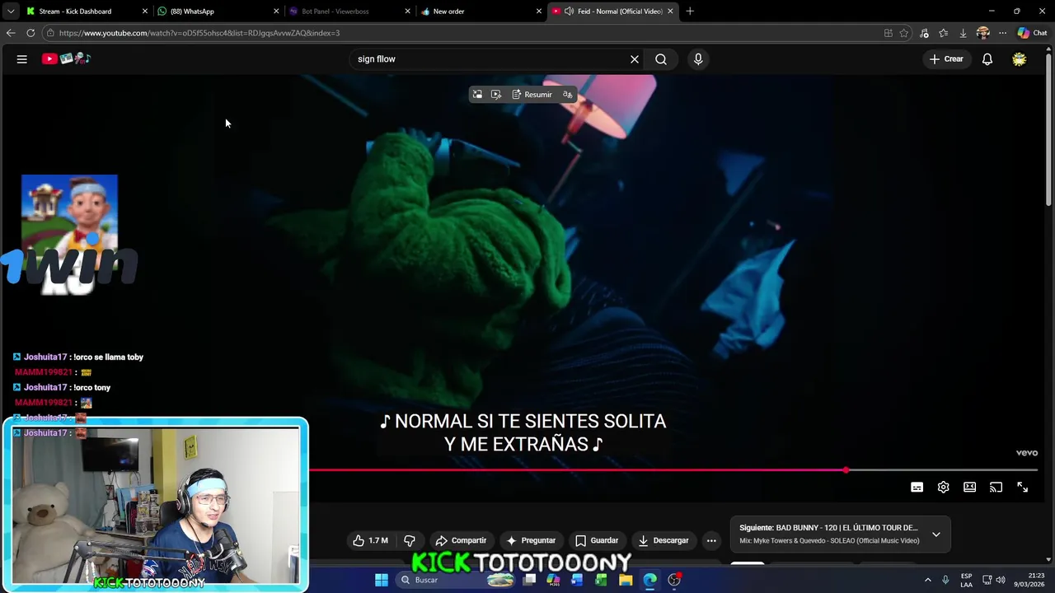Open Task View on the taskbar
Viewport: 1055px width, 593px height.
click(x=529, y=580)
